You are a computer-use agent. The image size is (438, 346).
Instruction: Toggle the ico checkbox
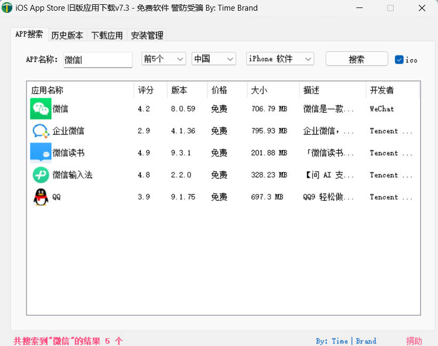pos(399,59)
